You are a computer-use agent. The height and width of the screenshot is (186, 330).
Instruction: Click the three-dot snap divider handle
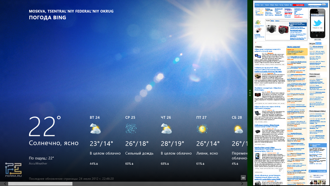tap(250, 93)
